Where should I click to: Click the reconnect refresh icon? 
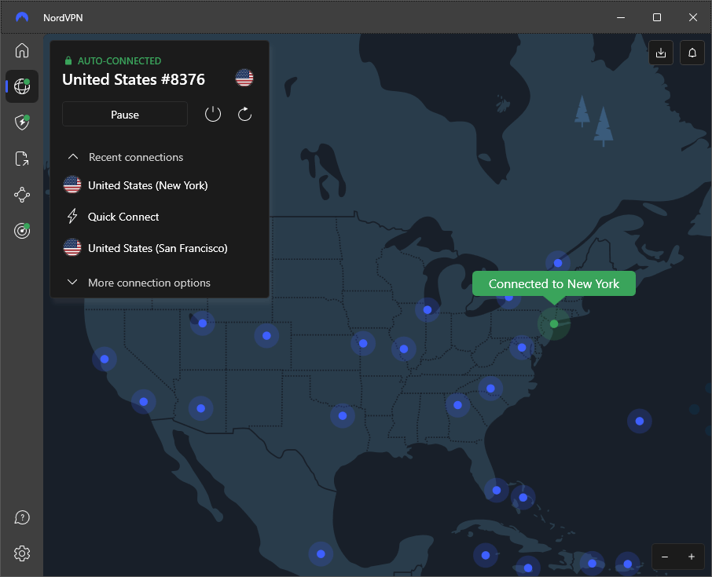(x=244, y=115)
